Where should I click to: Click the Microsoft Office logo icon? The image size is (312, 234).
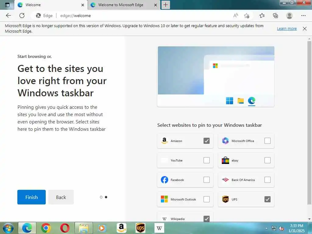pyautogui.click(x=225, y=141)
